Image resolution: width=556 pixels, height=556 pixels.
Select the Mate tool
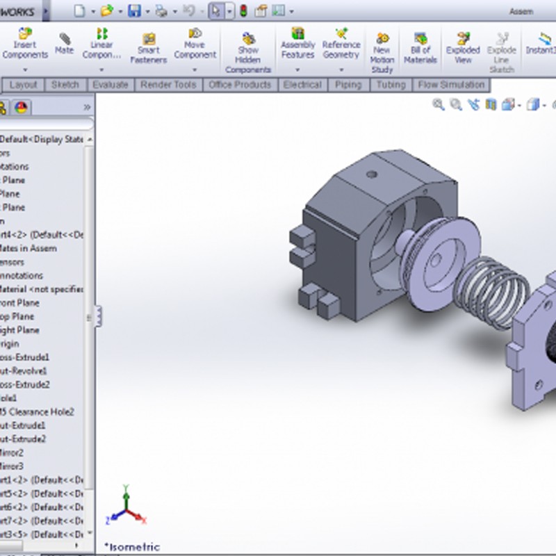pyautogui.click(x=65, y=43)
